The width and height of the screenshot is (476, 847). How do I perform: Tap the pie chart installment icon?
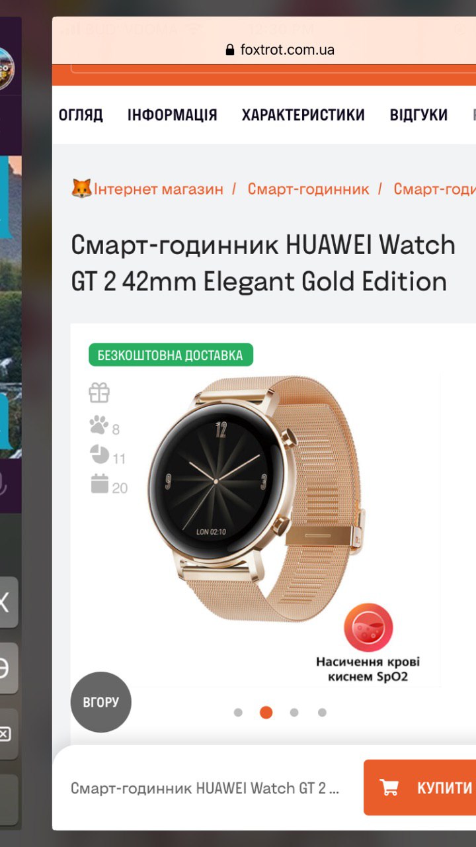point(99,455)
